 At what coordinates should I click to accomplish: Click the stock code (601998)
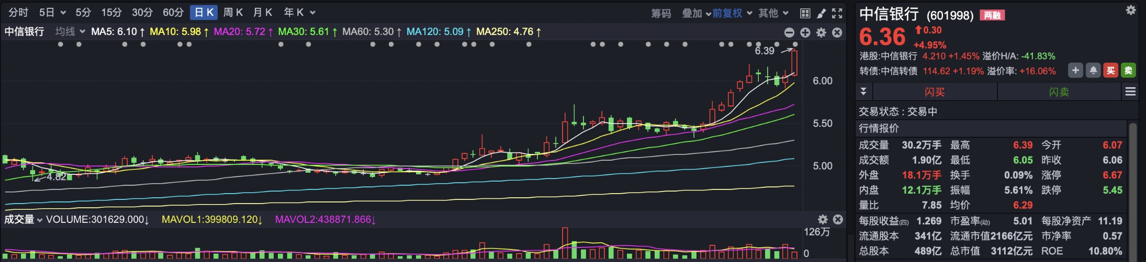click(x=950, y=15)
